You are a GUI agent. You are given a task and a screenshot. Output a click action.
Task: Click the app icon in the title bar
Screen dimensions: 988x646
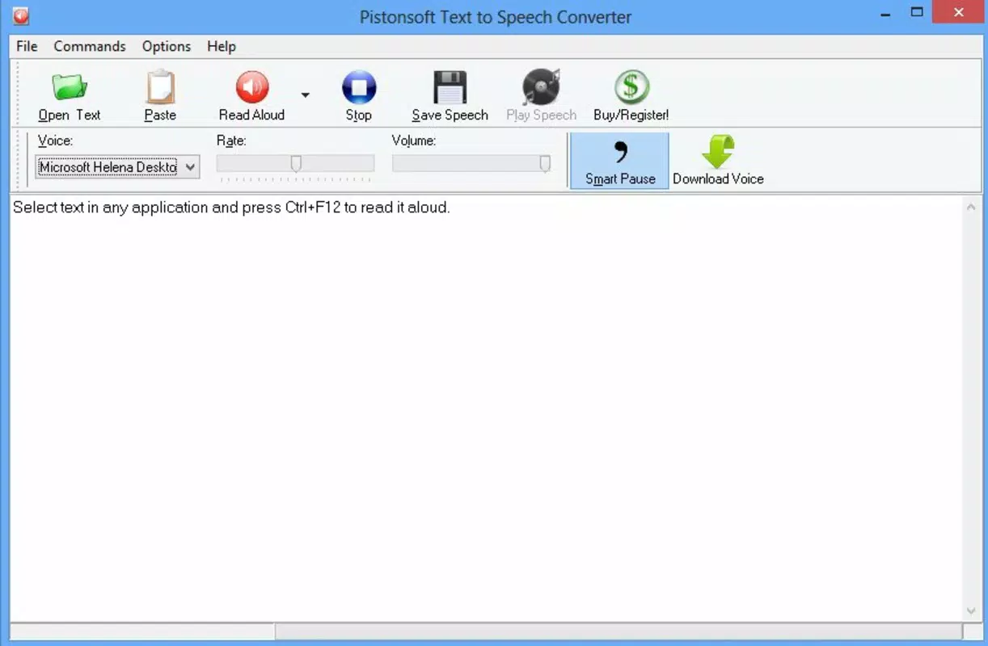coord(21,15)
